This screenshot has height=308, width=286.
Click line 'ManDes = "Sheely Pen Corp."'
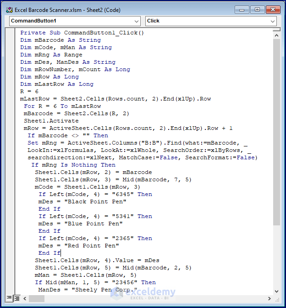(88, 290)
